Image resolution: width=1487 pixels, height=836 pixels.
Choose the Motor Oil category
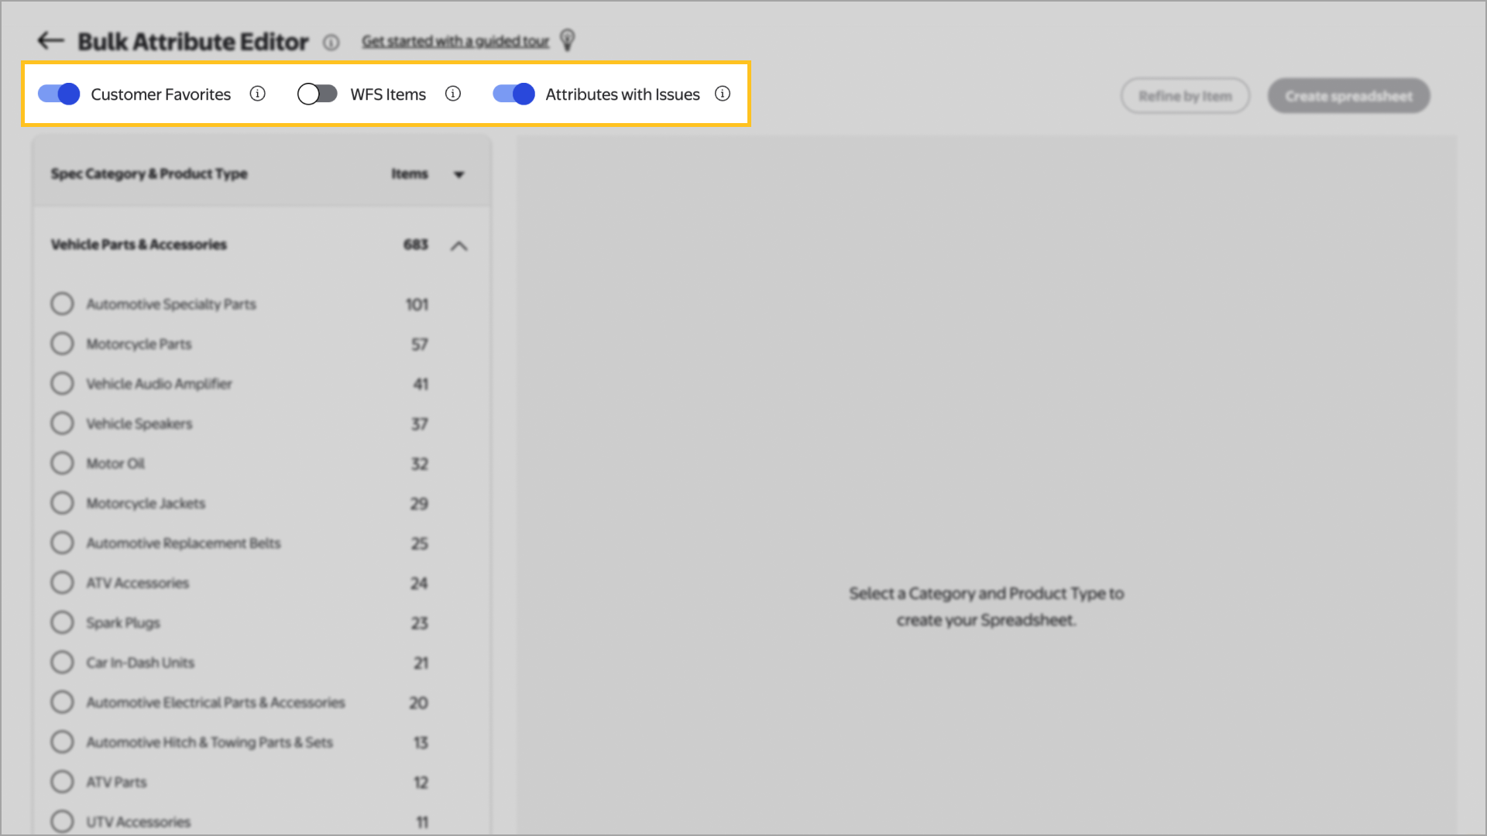click(63, 463)
